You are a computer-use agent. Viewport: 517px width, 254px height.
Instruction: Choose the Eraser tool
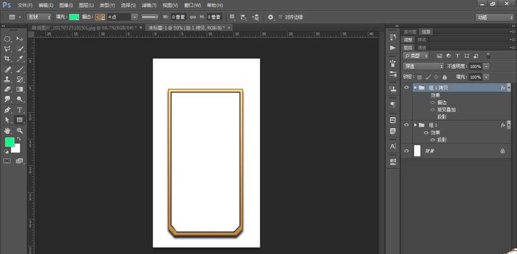[x=7, y=89]
